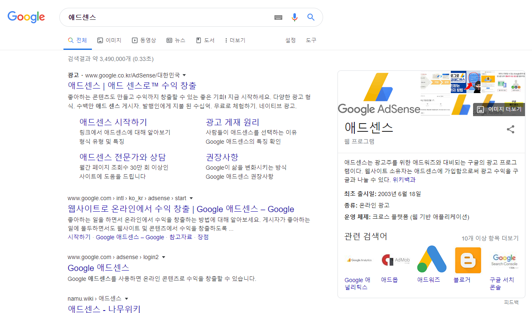Open 애드센스 전문가와 상담 sitelink
This screenshot has width=532, height=313.
pos(123,157)
